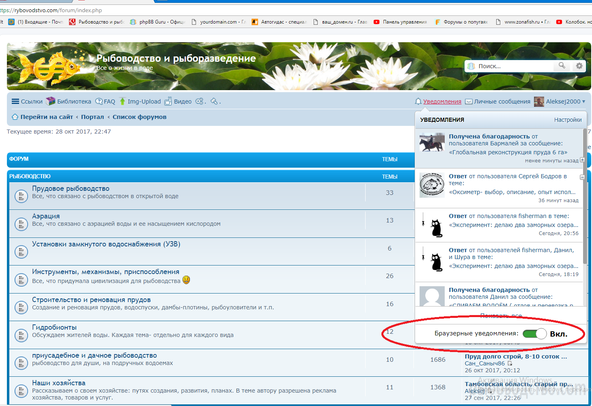Open the Аэрация forum
The height and width of the screenshot is (406, 592).
click(46, 216)
